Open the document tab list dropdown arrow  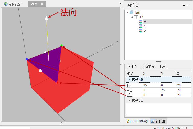pos(120,3)
